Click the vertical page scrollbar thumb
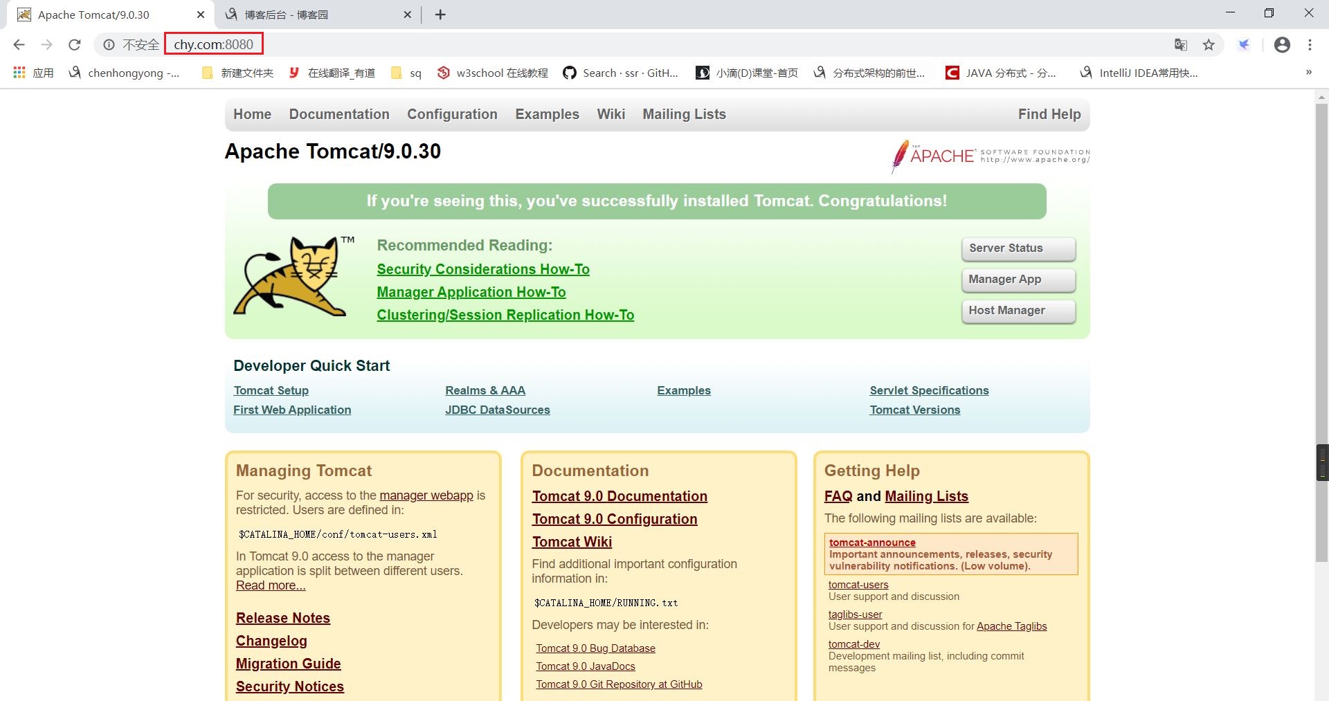This screenshot has height=701, width=1329. [x=1322, y=332]
